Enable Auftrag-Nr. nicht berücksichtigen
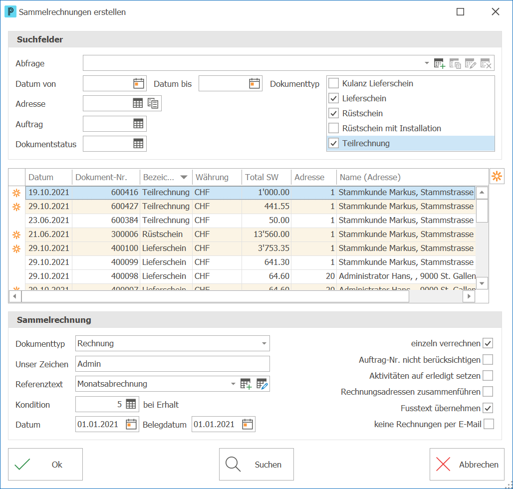The image size is (513, 489). click(488, 359)
